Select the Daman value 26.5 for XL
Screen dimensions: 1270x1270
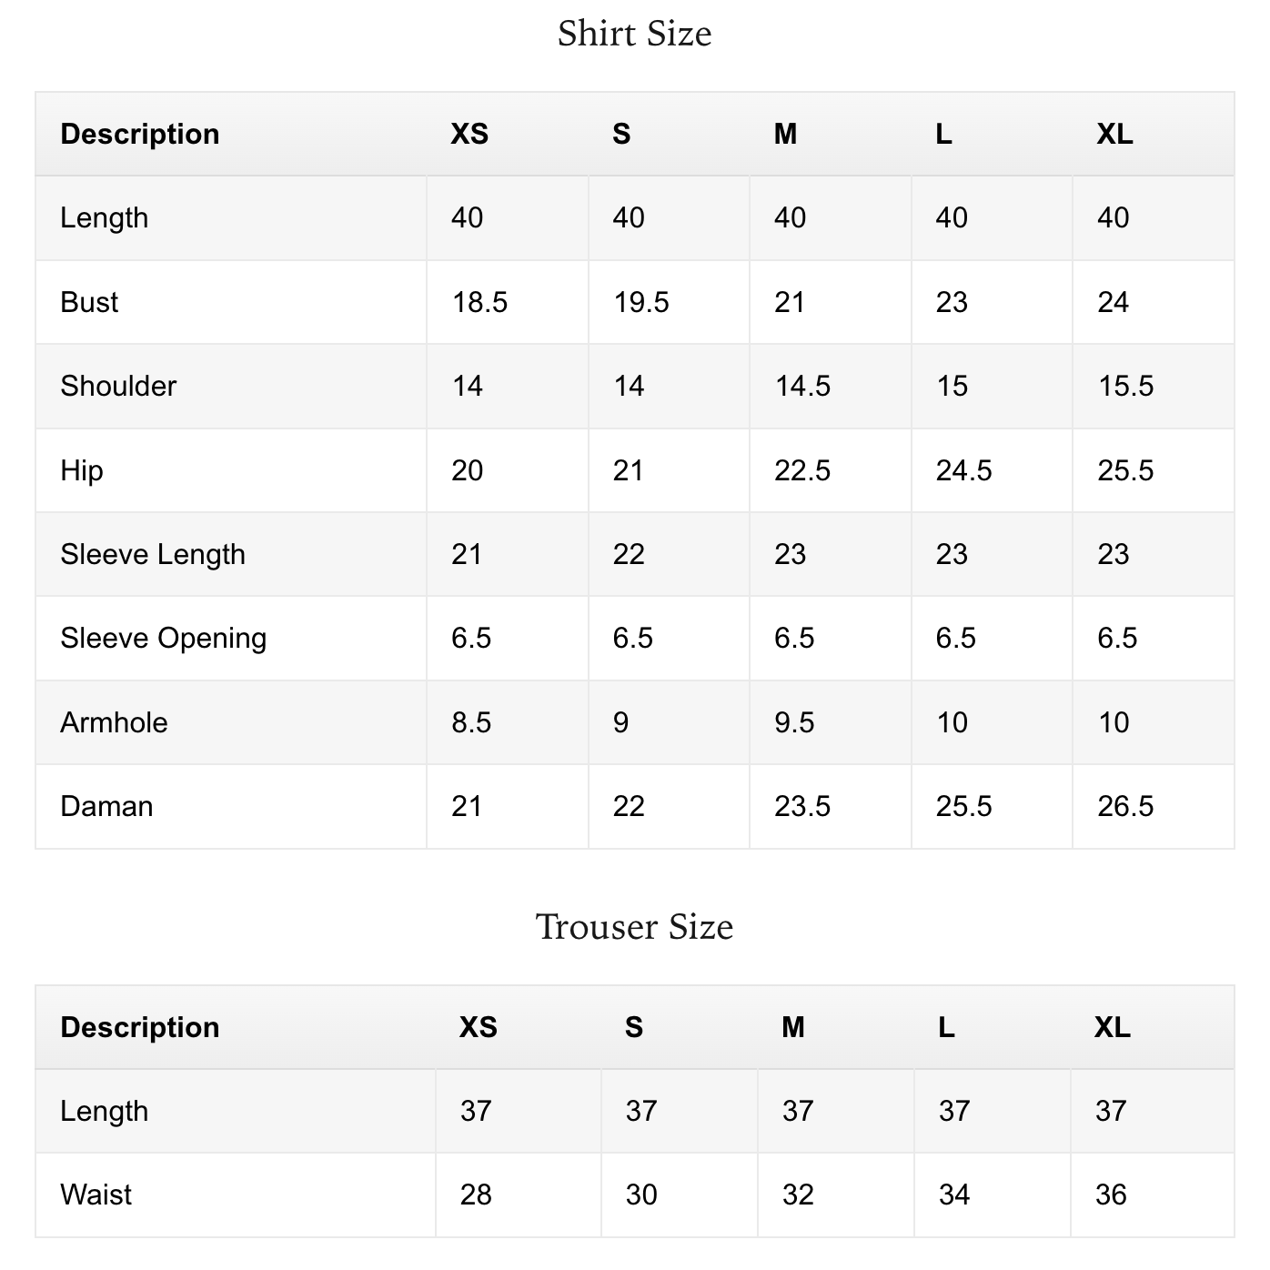pyautogui.click(x=1125, y=806)
